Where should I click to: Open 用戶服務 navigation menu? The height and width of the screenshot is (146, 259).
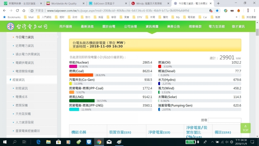[66, 26]
